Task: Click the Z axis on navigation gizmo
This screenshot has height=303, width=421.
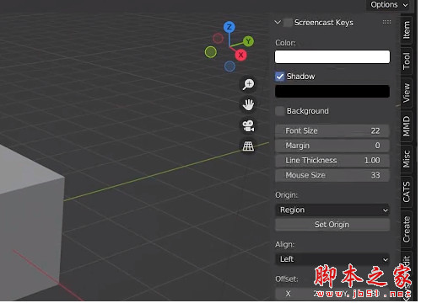Action: pos(229,27)
